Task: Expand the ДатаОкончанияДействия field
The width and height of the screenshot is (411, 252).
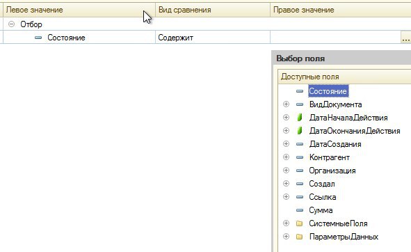Action: coord(286,130)
